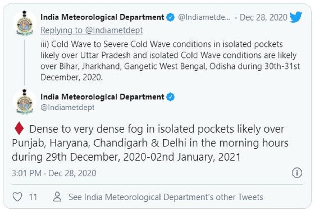Click the Twitter bird logo

coord(296,17)
